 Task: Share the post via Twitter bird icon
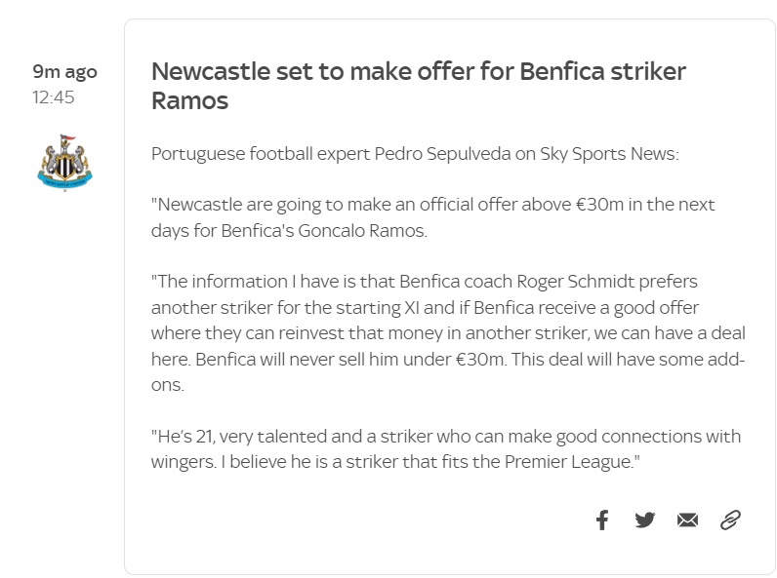pos(644,520)
